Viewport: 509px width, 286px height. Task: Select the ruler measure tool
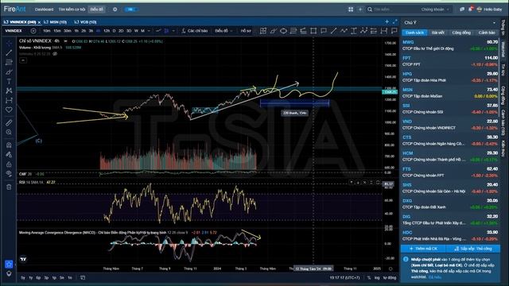(x=9, y=122)
